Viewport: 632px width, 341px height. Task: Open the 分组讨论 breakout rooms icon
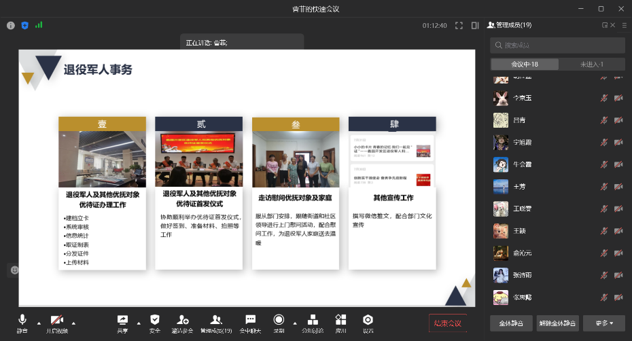click(x=313, y=319)
